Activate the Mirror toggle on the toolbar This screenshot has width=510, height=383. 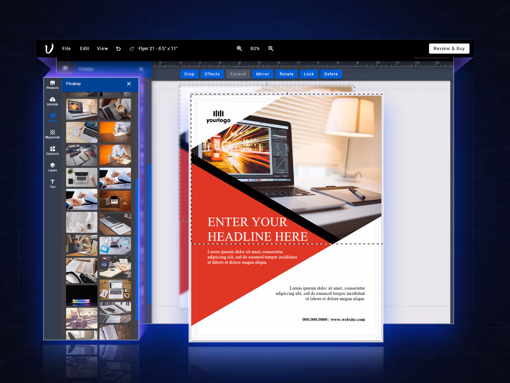click(x=263, y=74)
